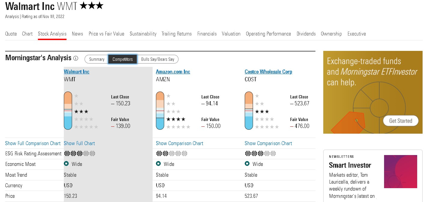Click Walmart's fair value thermometer gauge
Screen dimensions: 425x202
[68, 111]
